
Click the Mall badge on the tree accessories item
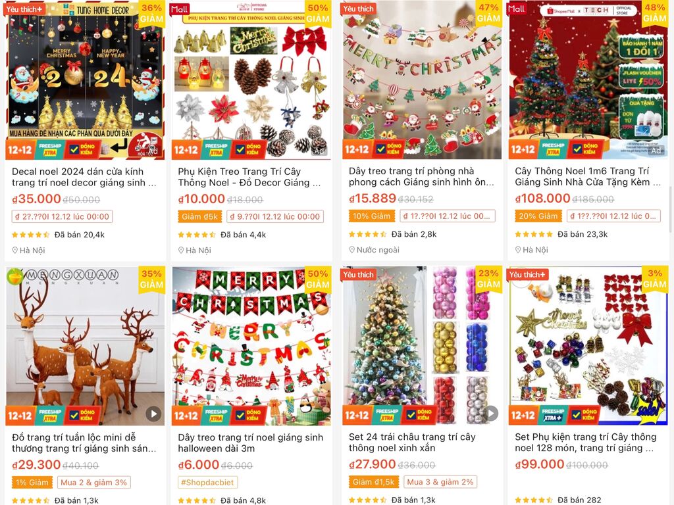[180, 9]
